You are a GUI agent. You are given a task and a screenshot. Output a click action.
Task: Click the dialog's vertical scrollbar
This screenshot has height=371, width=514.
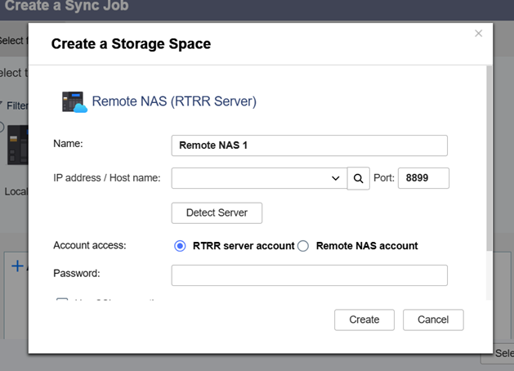click(x=489, y=155)
